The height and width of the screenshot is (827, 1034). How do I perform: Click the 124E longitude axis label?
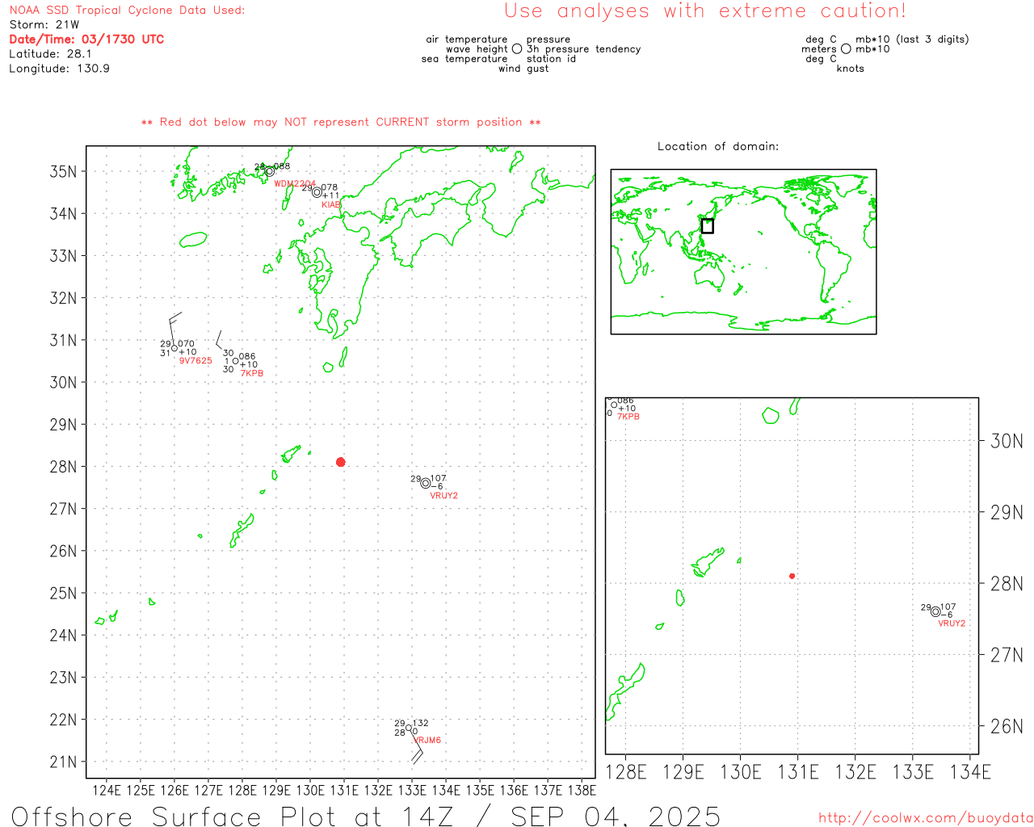(x=107, y=790)
